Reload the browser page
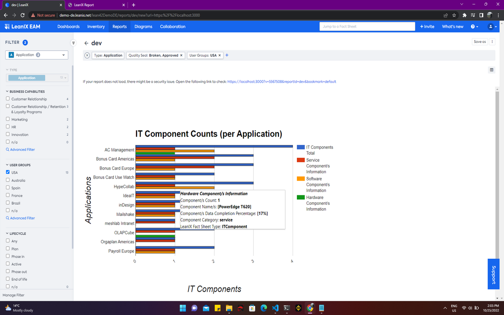504x315 pixels. (22, 15)
